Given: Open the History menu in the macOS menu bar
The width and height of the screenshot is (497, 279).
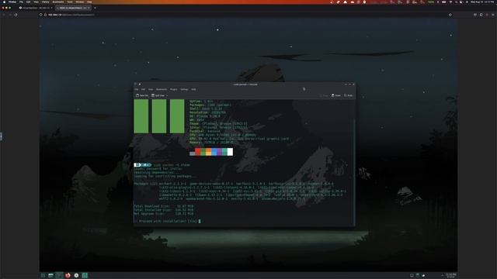Looking at the screenshot, I should tap(46, 2).
